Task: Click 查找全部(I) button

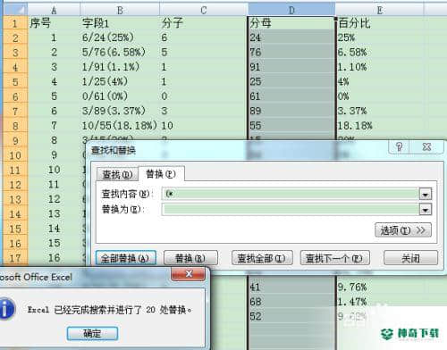Action: coord(262,258)
